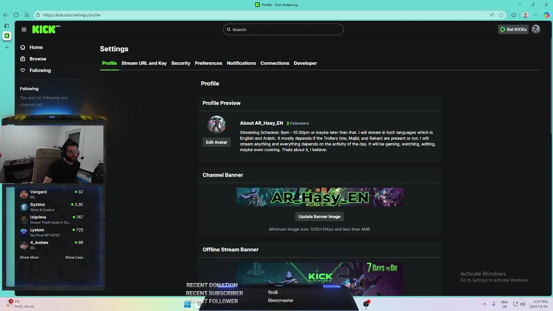Screen dimensions: 553x311
Task: Click the Get KICKs button
Action: point(513,29)
